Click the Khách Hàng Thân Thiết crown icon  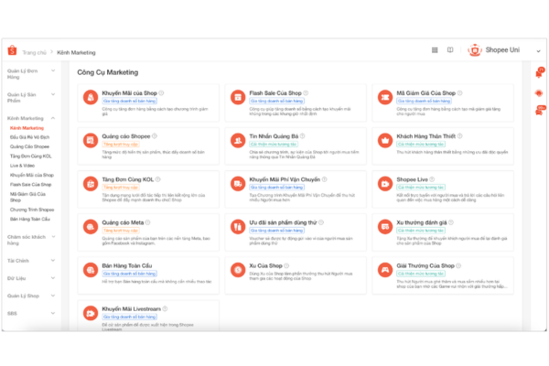click(x=385, y=140)
